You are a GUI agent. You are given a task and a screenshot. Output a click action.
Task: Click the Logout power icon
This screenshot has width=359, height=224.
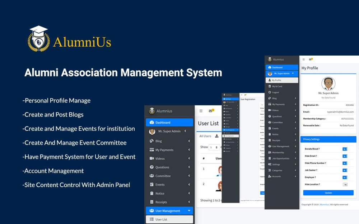pos(270,92)
